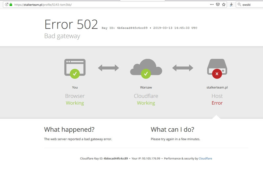Click the Browser window icon with checkmark
This screenshot has width=263, height=173.
[x=75, y=68]
